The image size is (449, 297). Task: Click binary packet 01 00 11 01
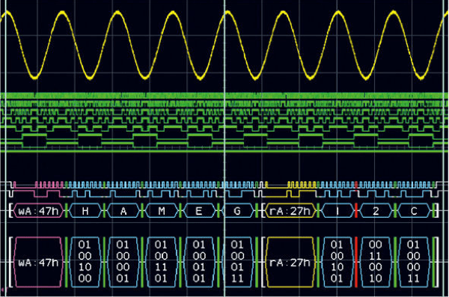click(x=161, y=262)
